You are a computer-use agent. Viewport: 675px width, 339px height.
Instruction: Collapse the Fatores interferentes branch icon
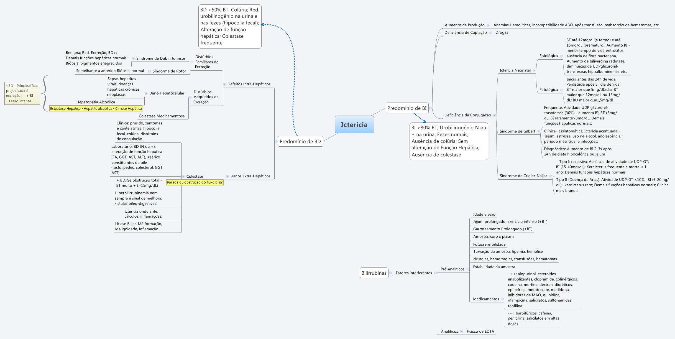[435, 273]
